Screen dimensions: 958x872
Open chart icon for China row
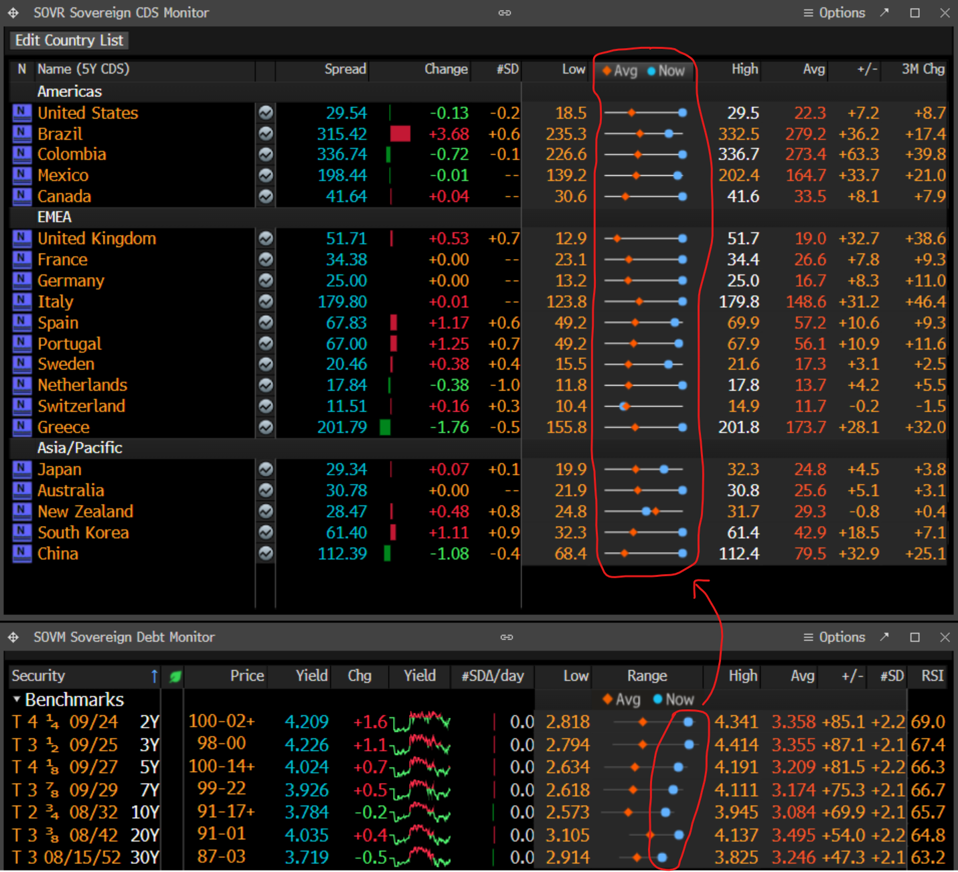pyautogui.click(x=266, y=553)
